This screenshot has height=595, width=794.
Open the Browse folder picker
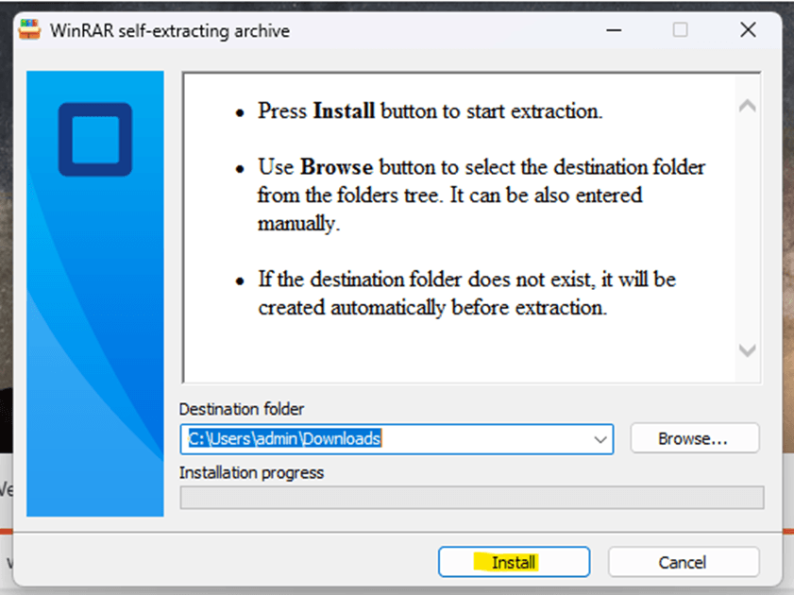pyautogui.click(x=694, y=439)
